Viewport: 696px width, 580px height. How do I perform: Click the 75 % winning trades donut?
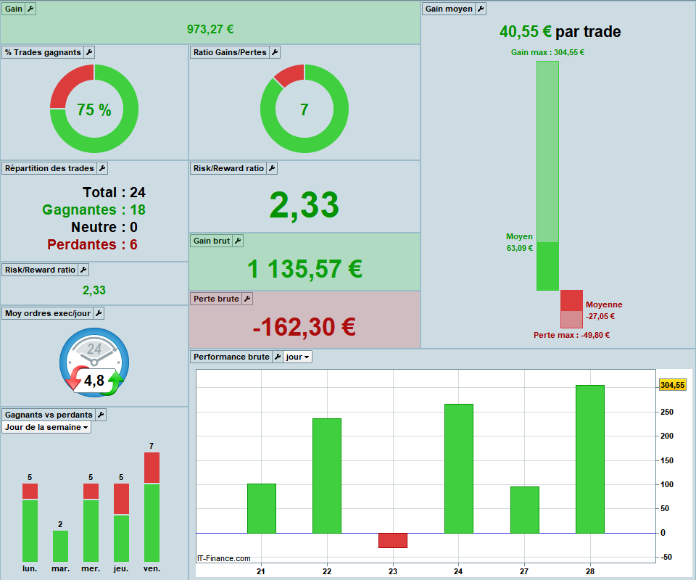(x=94, y=109)
